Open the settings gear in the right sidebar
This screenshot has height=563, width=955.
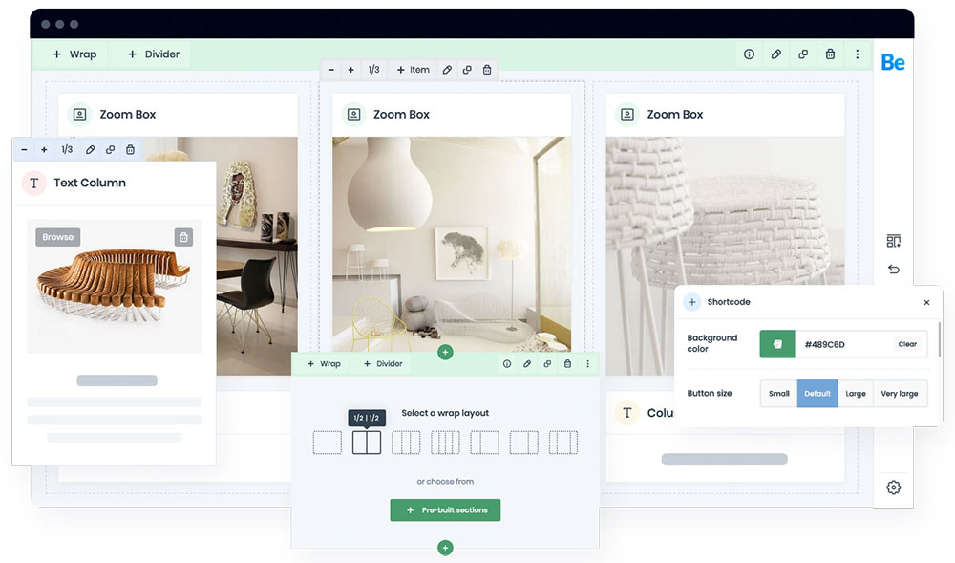click(x=893, y=487)
